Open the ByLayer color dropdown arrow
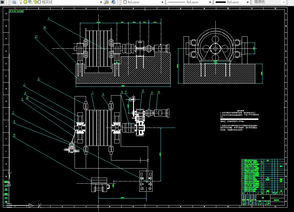 pos(162,2)
